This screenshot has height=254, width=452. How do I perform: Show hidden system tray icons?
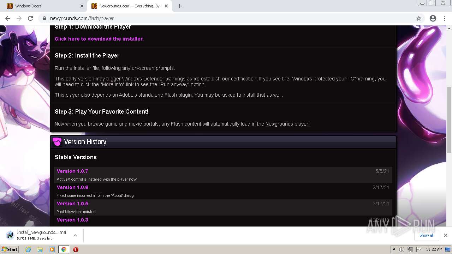point(394,249)
